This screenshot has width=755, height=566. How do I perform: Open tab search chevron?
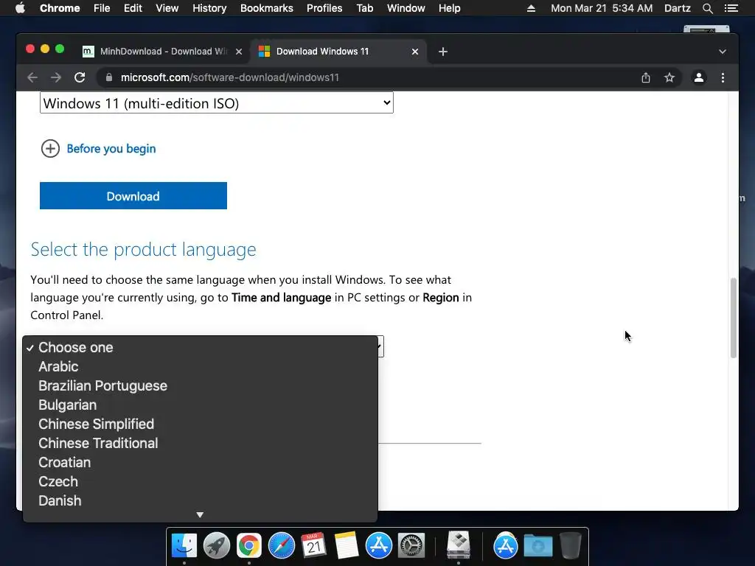point(723,52)
